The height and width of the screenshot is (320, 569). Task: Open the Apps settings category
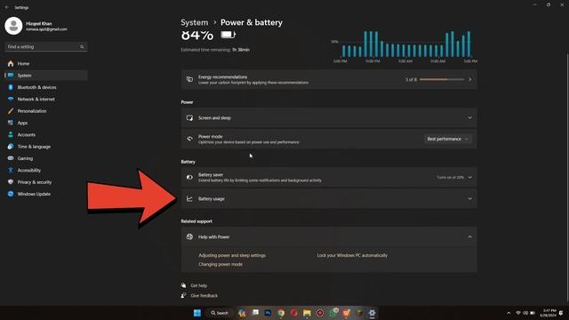tap(22, 123)
